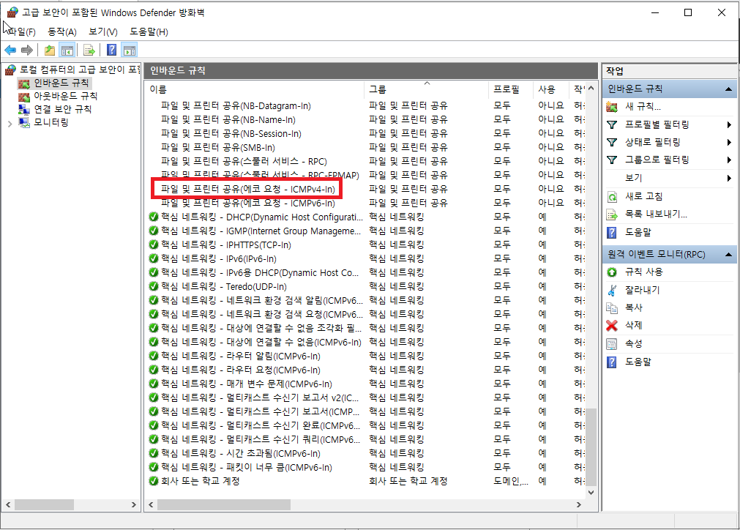The width and height of the screenshot is (740, 530).
Task: Toggle the console tree pane icon
Action: (67, 50)
